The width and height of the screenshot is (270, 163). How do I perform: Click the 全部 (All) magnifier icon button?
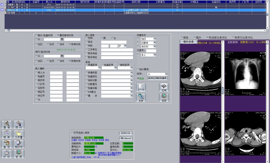(x=141, y=98)
